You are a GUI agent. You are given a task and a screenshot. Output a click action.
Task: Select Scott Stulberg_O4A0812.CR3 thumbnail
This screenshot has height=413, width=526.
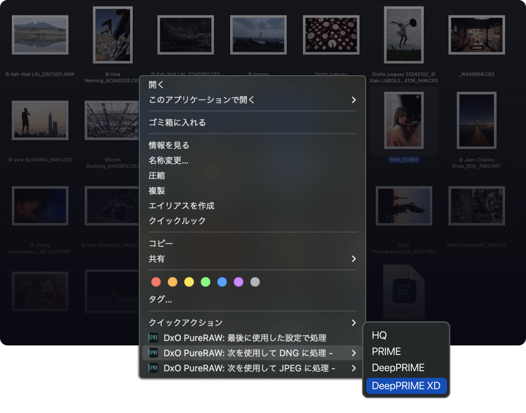112,120
